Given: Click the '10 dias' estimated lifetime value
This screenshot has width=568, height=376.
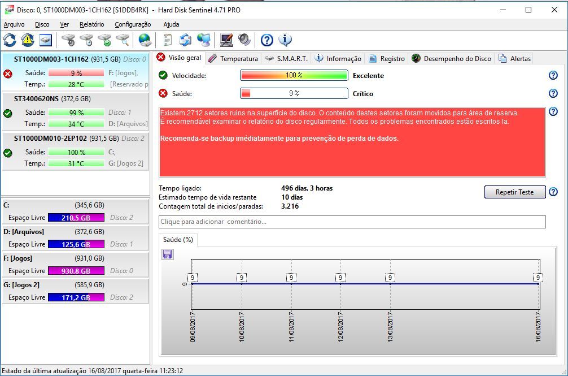Looking at the screenshot, I should coord(292,197).
